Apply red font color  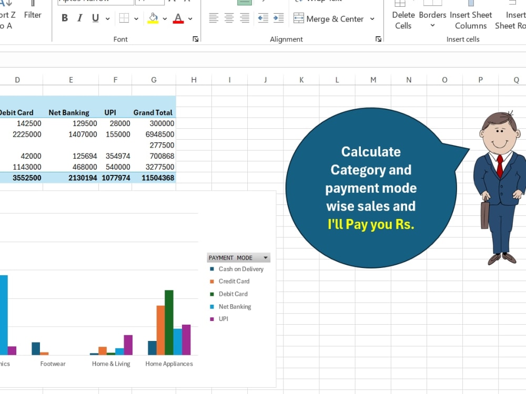178,18
